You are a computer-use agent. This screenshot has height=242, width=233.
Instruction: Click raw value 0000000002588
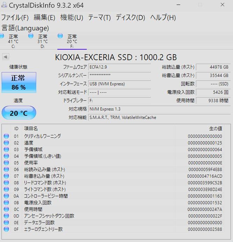[205, 229]
